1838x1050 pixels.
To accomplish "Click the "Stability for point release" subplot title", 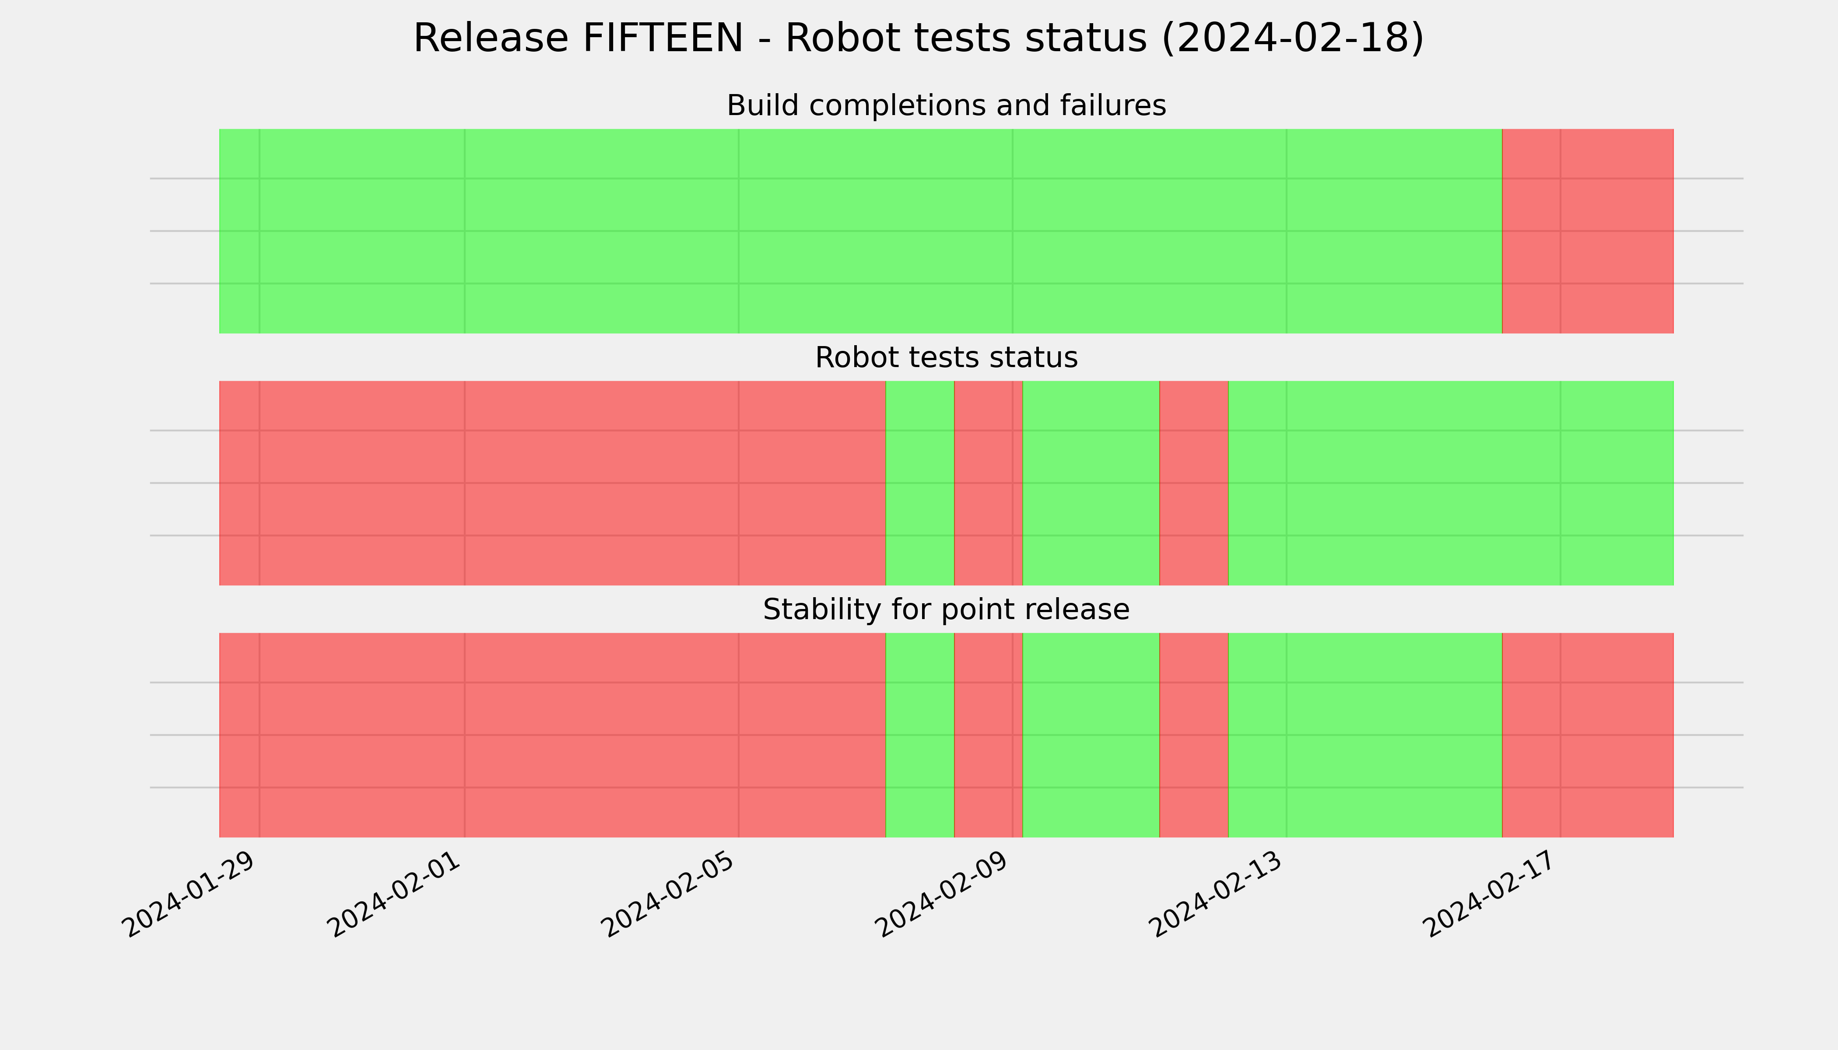I will pyautogui.click(x=946, y=610).
